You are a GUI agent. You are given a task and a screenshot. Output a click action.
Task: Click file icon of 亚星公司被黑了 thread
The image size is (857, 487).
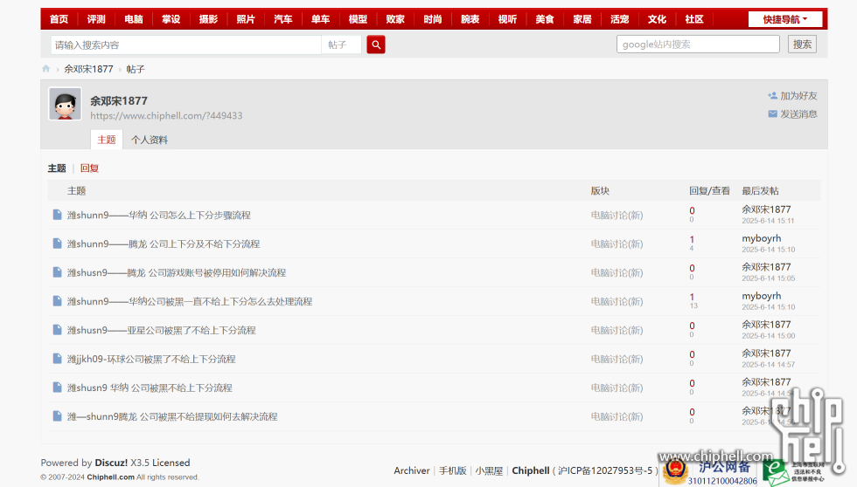pos(57,330)
